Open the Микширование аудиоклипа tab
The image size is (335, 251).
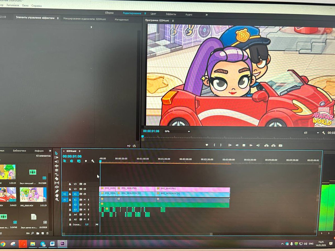[85, 19]
